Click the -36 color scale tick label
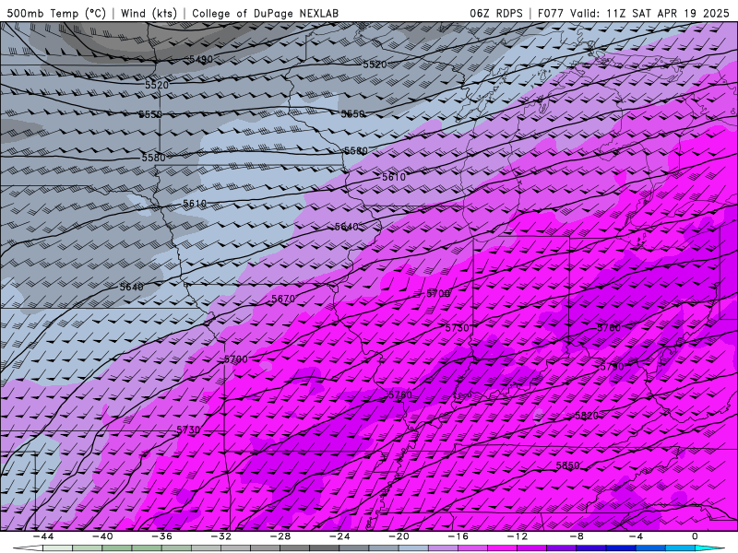This screenshot has width=738, height=553. click(161, 536)
